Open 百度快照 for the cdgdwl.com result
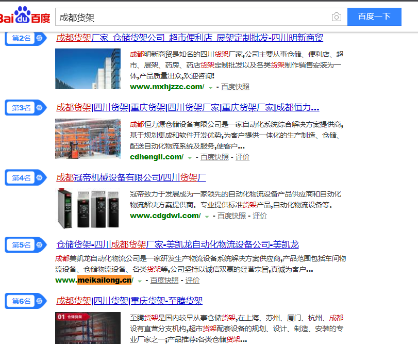The width and height of the screenshot is (418, 344). pos(231,216)
